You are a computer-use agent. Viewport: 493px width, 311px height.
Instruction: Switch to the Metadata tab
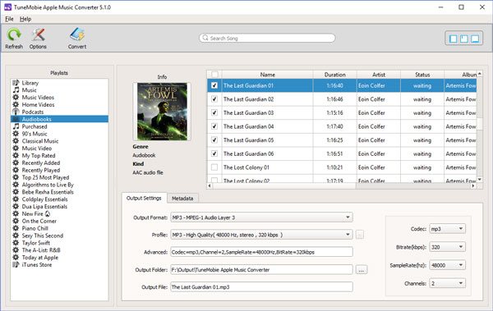pos(182,199)
